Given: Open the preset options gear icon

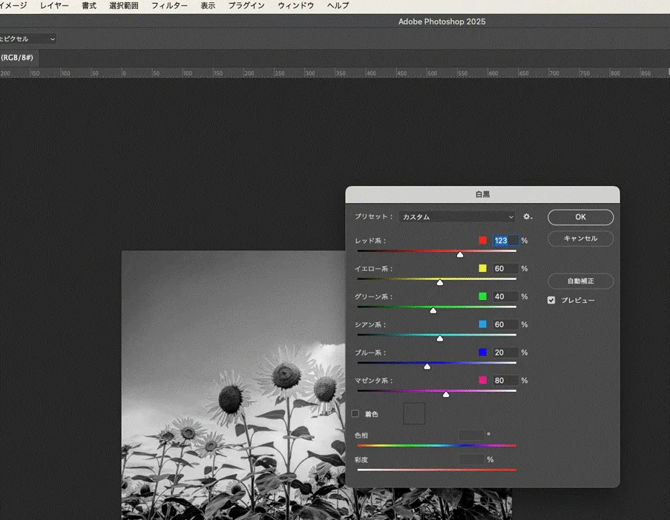Looking at the screenshot, I should pyautogui.click(x=528, y=217).
